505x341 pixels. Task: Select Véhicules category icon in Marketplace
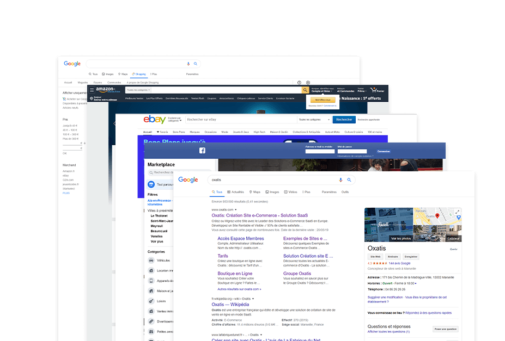(x=151, y=261)
